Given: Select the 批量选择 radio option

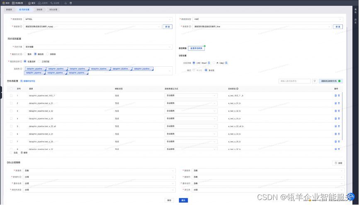Looking at the screenshot, I should [25, 61].
